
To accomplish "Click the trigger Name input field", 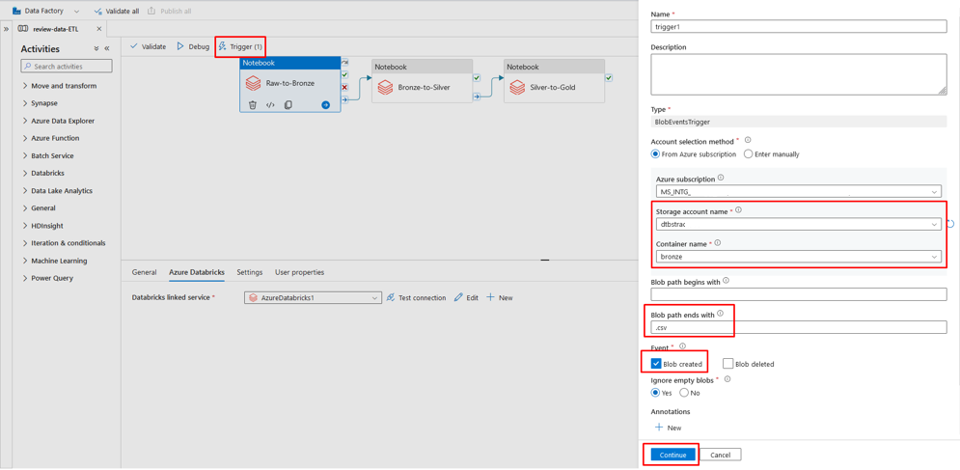I will (799, 26).
